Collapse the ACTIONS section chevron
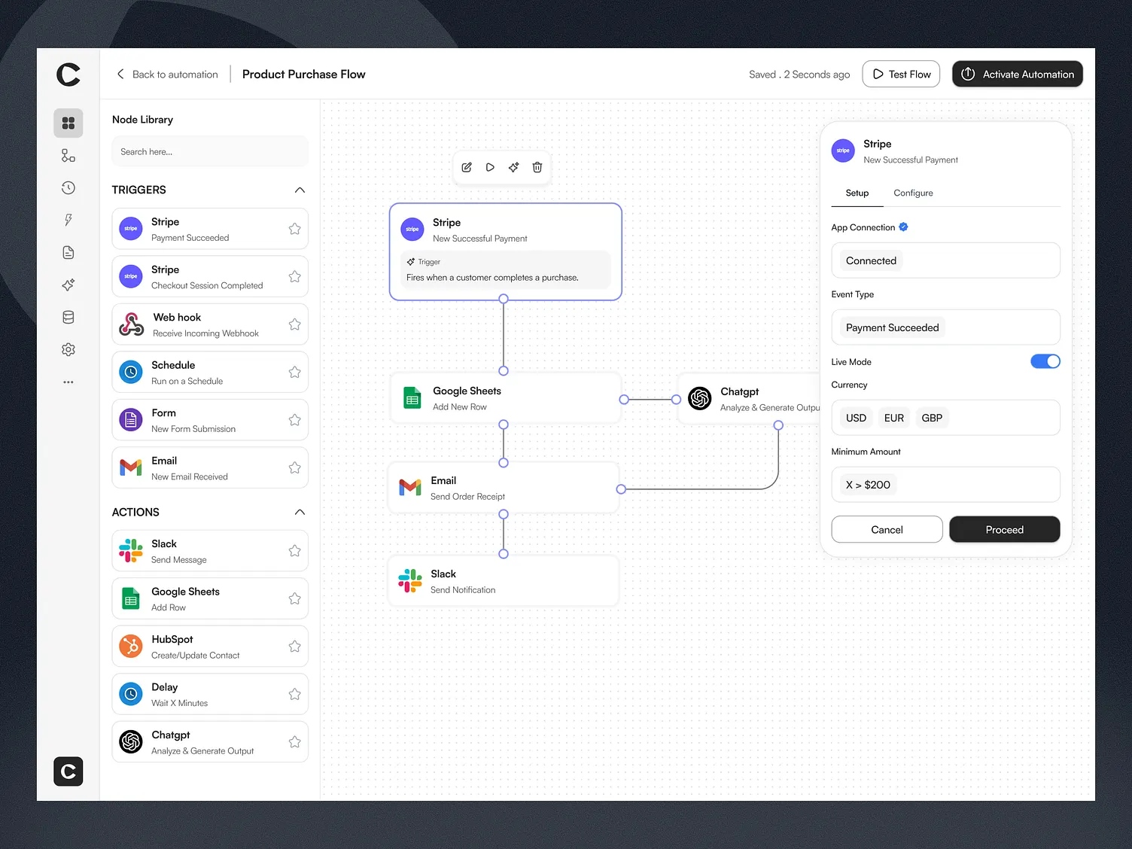The image size is (1132, 849). (x=300, y=512)
